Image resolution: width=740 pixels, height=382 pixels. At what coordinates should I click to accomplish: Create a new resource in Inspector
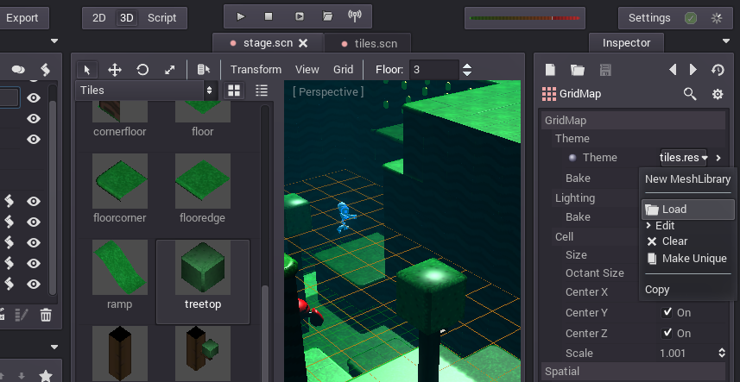pyautogui.click(x=550, y=70)
